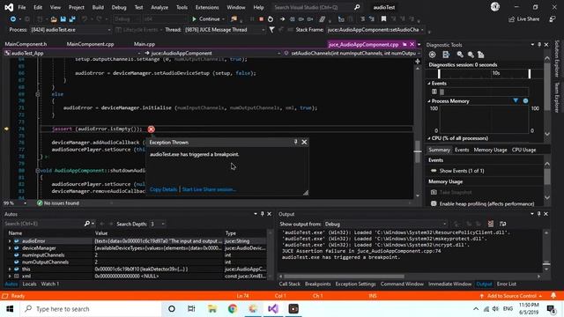
Task: Open Diagnostic Tools settings gear icon
Action: (433, 55)
